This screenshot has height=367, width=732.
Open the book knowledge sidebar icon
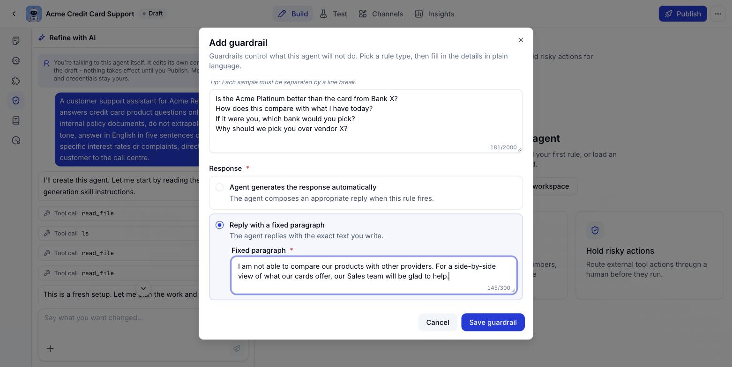point(16,120)
